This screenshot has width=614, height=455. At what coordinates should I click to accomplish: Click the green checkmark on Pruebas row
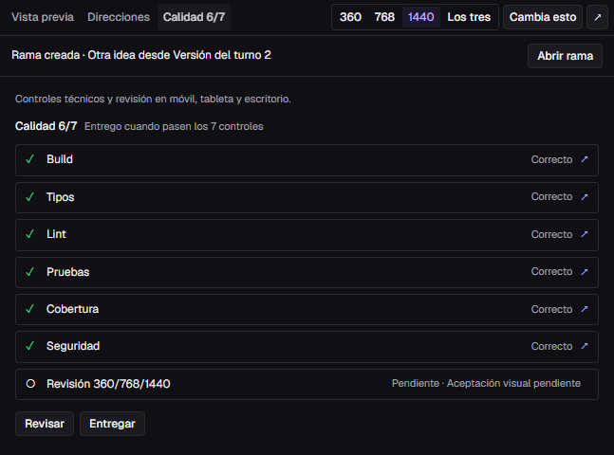tap(30, 271)
